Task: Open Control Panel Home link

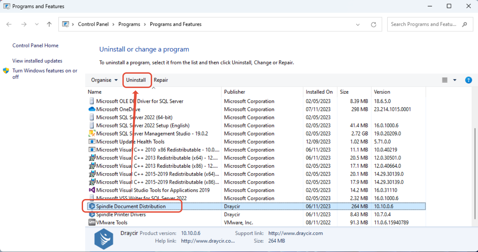Action: (35, 46)
